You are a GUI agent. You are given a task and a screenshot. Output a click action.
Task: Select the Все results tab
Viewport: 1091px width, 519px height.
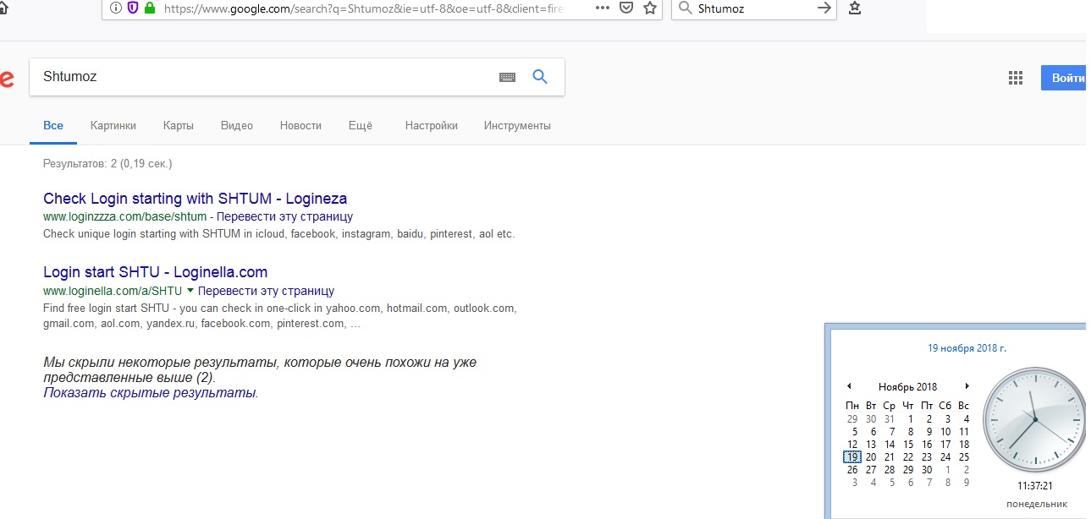(x=53, y=125)
